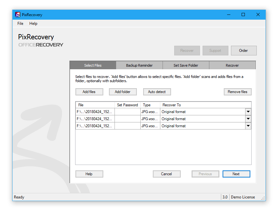The height and width of the screenshot is (211, 280).
Task: Open the File menu
Action: pyautogui.click(x=20, y=23)
